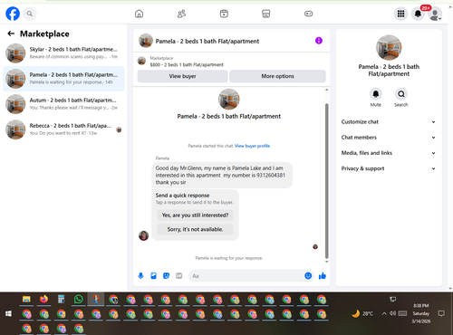
Task: Open File Explorer from taskbar
Action: coord(26,300)
